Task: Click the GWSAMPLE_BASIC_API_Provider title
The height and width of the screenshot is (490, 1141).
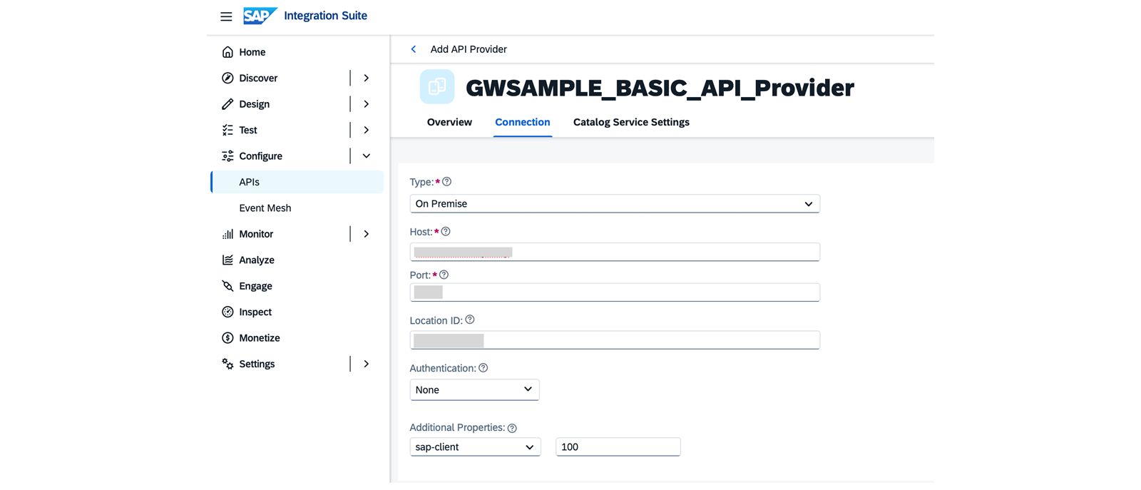Action: 660,88
